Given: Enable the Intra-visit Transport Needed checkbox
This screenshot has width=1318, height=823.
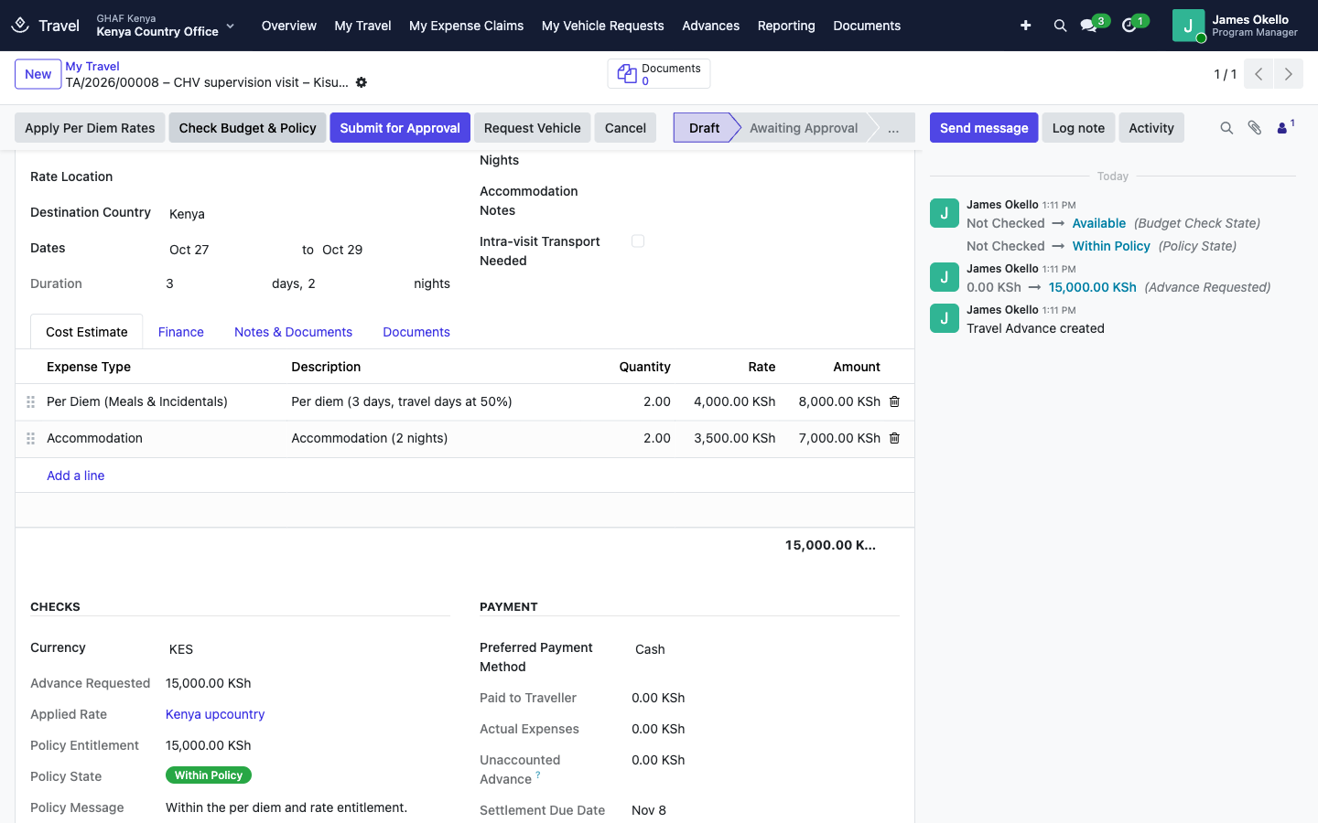Looking at the screenshot, I should tap(638, 241).
